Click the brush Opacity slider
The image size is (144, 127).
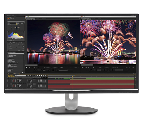click(x=16, y=48)
